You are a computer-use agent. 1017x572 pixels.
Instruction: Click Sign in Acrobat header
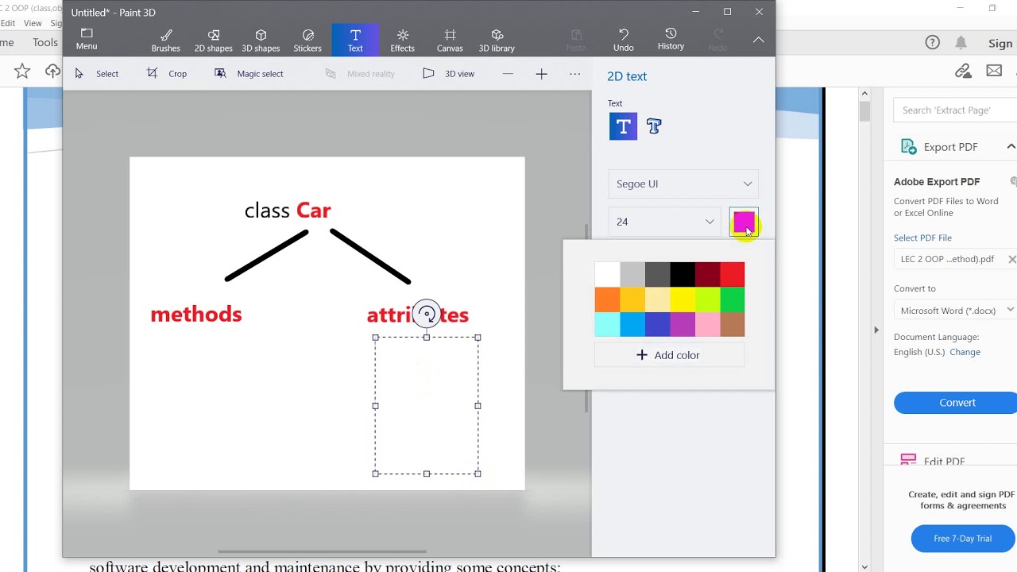point(1001,43)
